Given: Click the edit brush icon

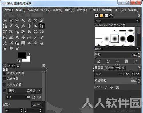Looking at the screenshot, I should tap(99, 61).
